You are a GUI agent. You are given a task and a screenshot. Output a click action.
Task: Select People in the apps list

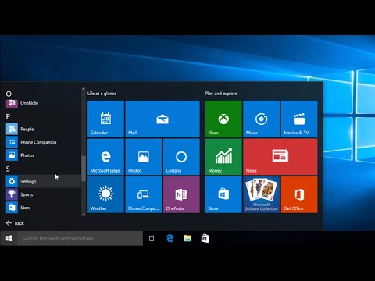[x=41, y=129]
